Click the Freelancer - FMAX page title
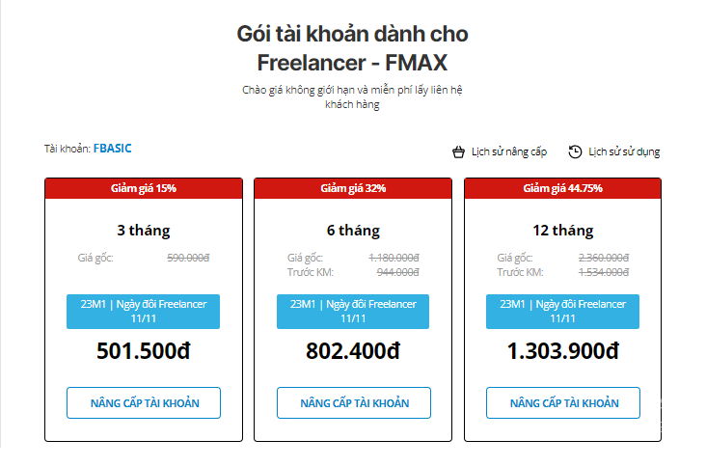This screenshot has height=467, width=706. 353,62
